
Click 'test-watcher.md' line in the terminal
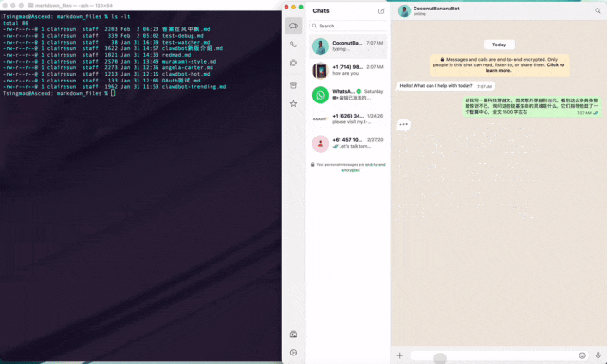(x=106, y=42)
